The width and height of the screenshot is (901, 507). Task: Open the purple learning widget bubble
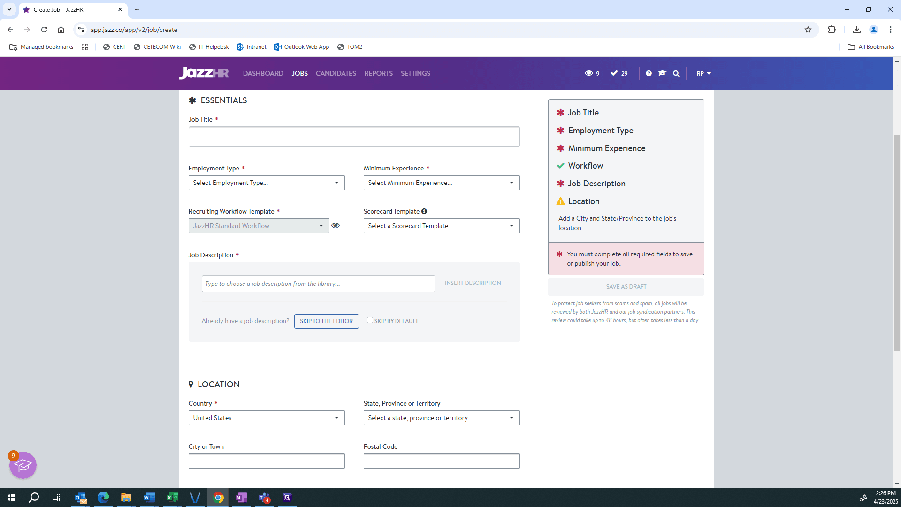point(23,465)
